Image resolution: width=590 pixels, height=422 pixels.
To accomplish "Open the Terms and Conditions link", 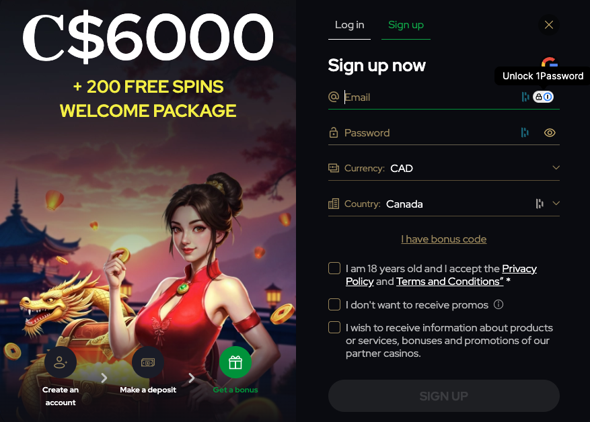I will coord(449,282).
